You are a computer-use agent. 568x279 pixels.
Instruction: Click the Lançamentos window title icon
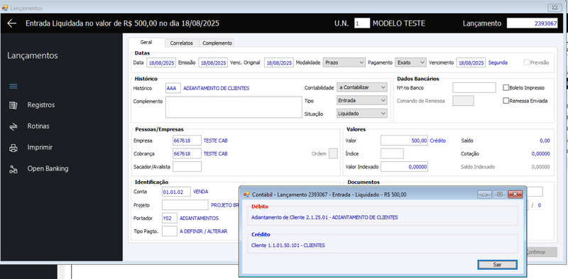(x=5, y=8)
